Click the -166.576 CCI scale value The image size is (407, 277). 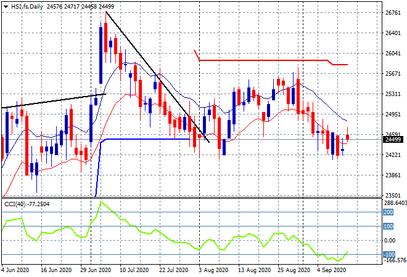coord(395,260)
